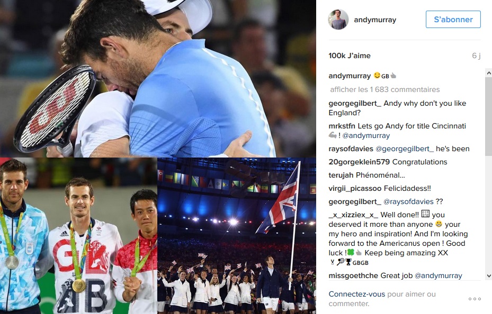Open andymurray profile avatar picture
This screenshot has height=314, width=492.
[x=338, y=20]
